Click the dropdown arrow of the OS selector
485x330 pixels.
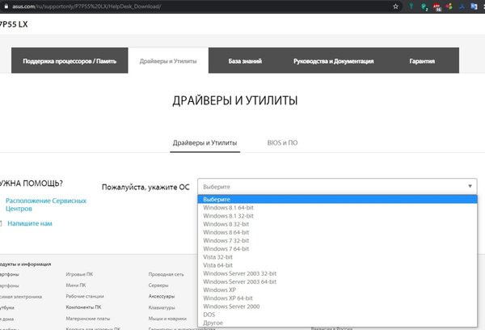470,186
